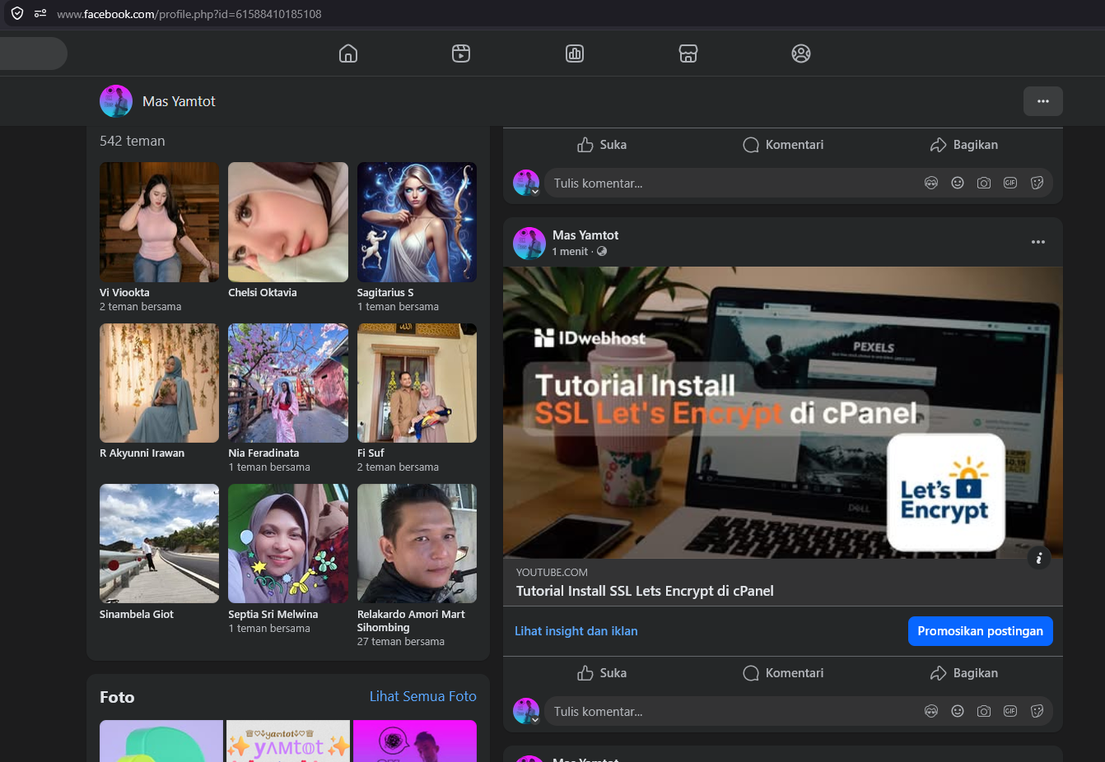Image resolution: width=1105 pixels, height=762 pixels.
Task: Open emoji picker in bottom comment box
Action: (x=958, y=711)
